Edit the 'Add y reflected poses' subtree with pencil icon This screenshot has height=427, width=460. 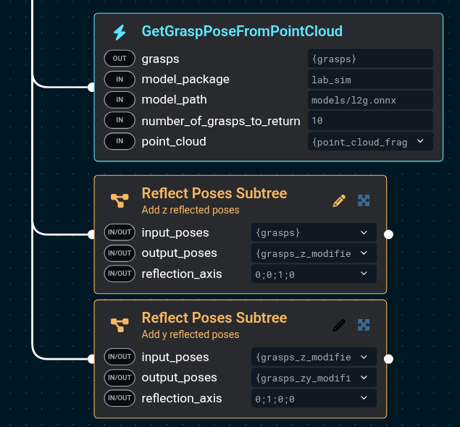tap(339, 325)
